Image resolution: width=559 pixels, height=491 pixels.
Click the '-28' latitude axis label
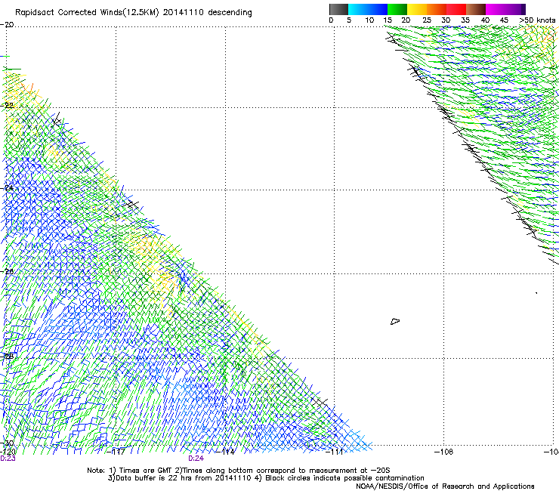(7, 357)
